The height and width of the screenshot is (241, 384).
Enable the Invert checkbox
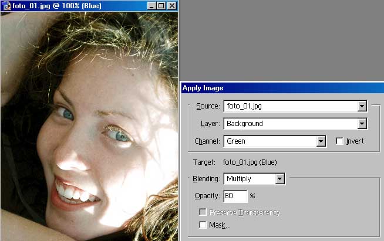tap(340, 141)
